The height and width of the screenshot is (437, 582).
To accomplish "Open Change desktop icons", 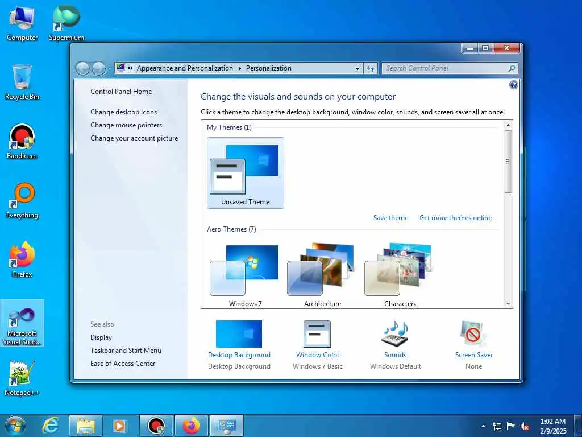I will [123, 112].
